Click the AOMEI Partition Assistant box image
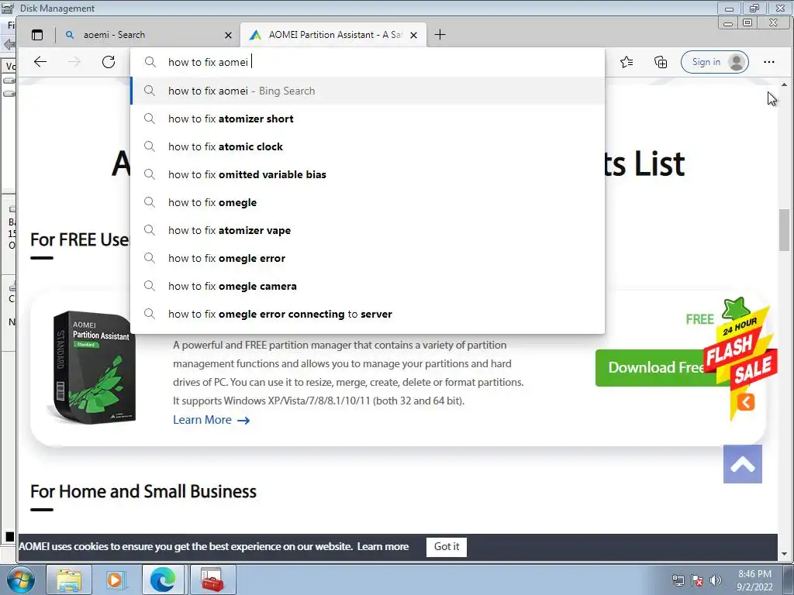 (92, 367)
